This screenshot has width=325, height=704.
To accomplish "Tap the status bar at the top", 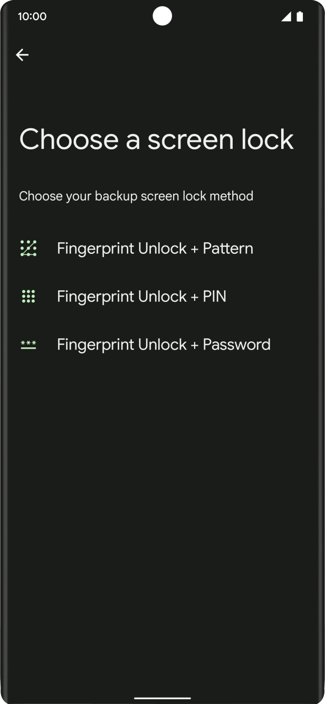I will 162,16.
